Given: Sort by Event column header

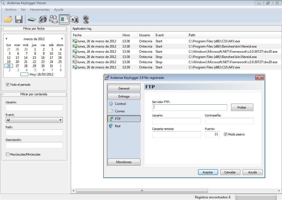Looking at the screenshot, I should 170,35.
